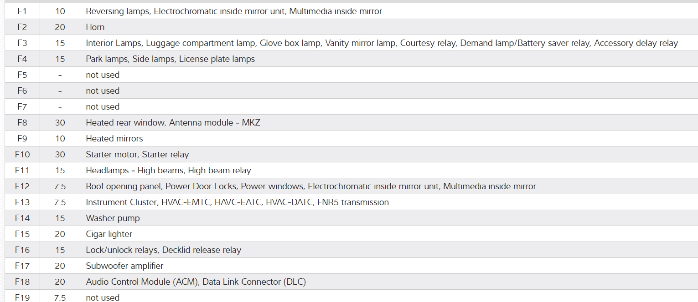Select the Horn description text
This screenshot has height=302, width=698.
95,27
